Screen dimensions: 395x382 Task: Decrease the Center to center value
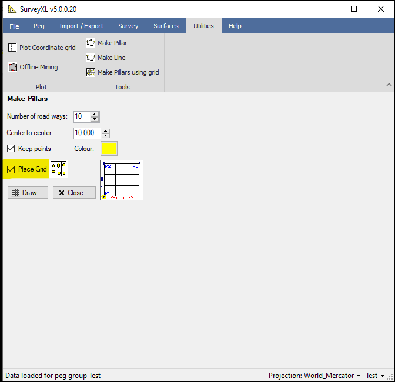(x=106, y=136)
